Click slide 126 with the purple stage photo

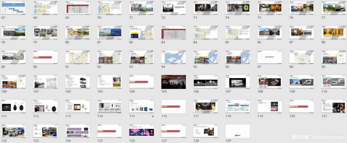141,131
